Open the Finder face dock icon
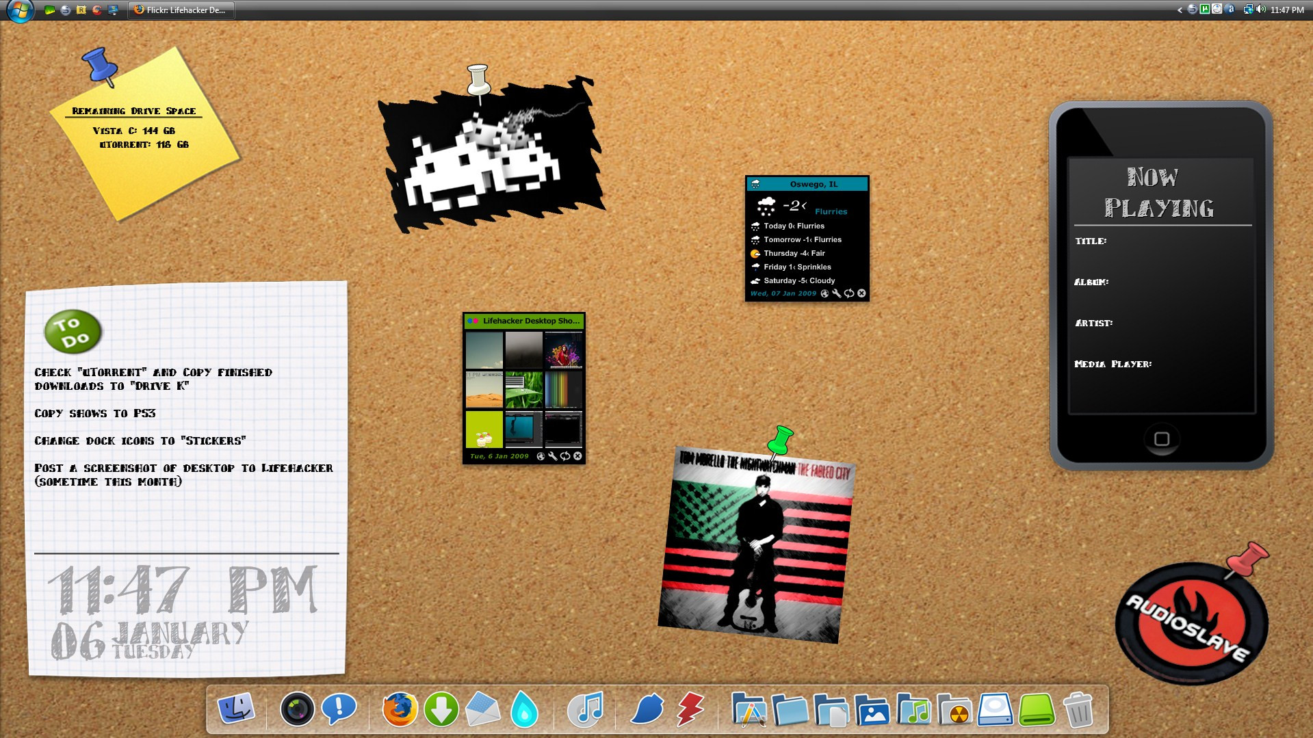1313x738 pixels. 236,709
